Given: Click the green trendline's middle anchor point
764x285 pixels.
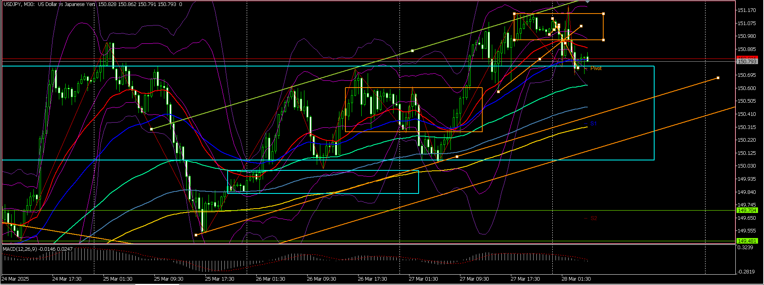Looking at the screenshot, I should pyautogui.click(x=413, y=51).
